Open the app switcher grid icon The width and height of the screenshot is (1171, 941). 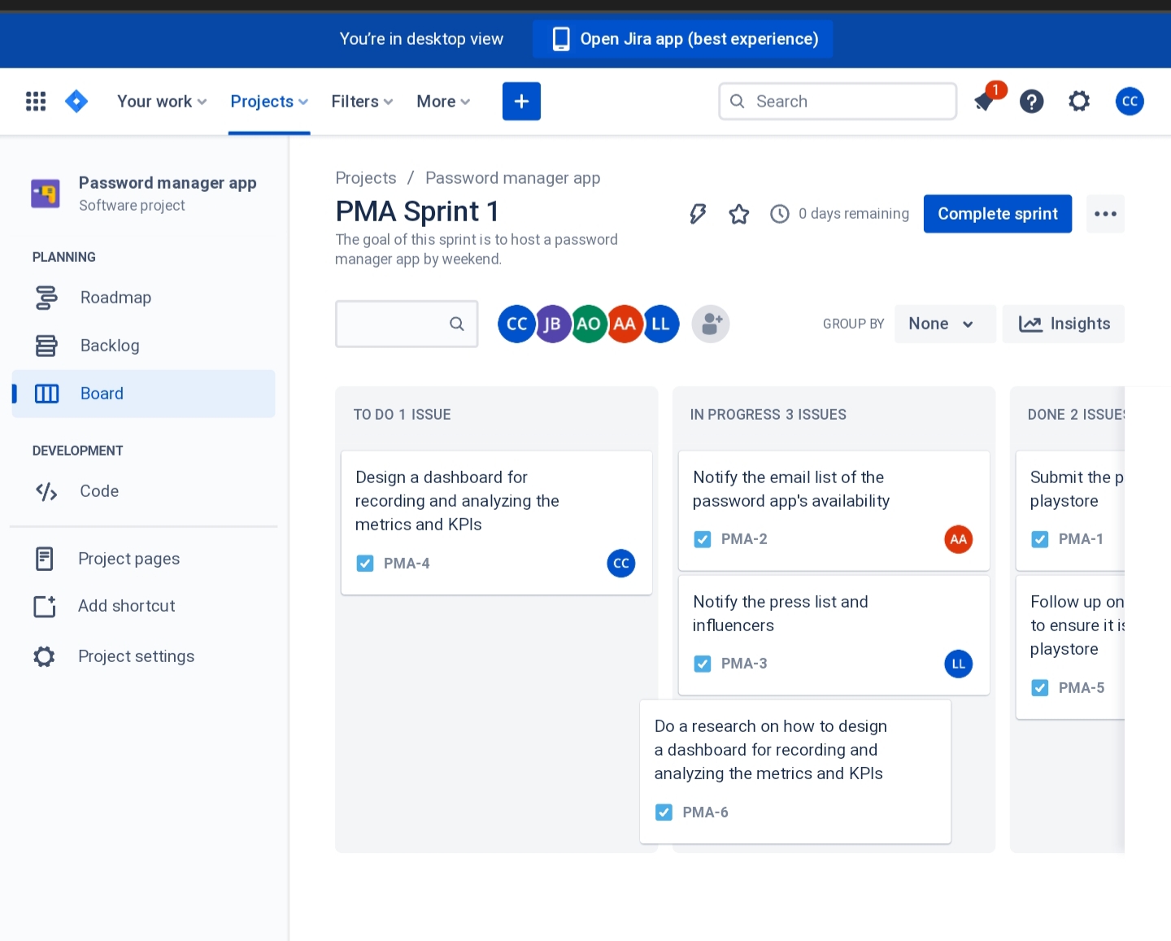point(36,101)
